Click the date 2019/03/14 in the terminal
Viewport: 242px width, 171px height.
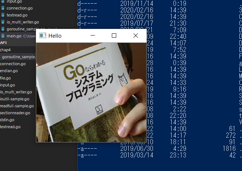pos(137,155)
